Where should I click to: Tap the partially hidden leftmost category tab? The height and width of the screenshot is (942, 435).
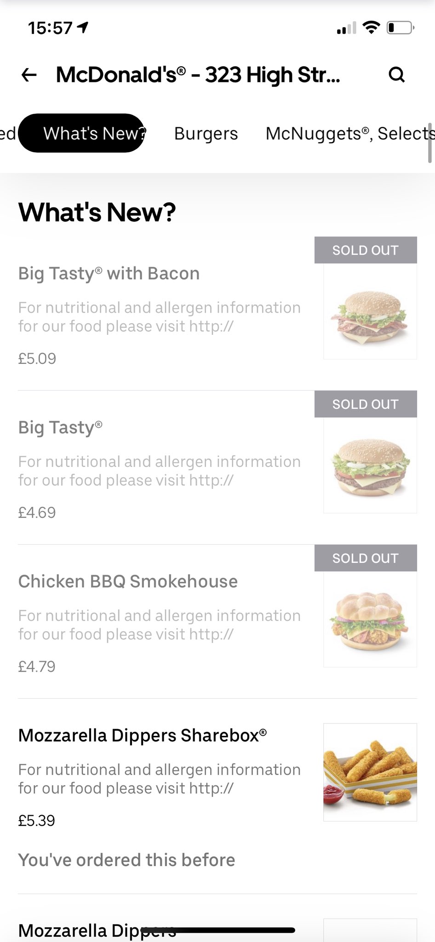pyautogui.click(x=7, y=133)
